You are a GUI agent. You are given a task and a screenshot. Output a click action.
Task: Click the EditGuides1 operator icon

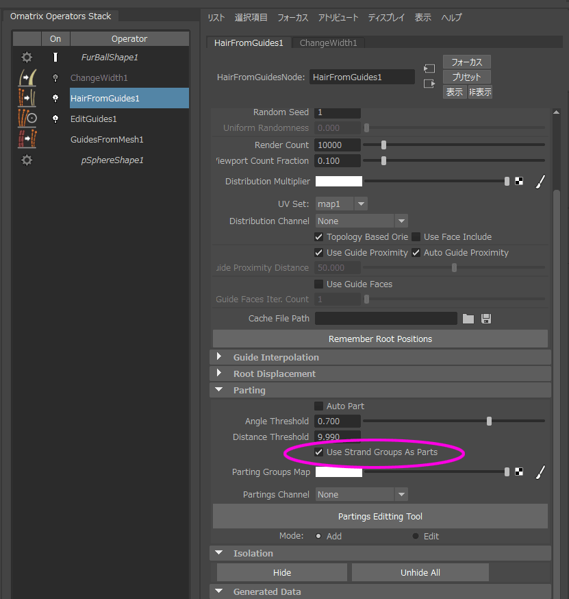click(x=27, y=119)
